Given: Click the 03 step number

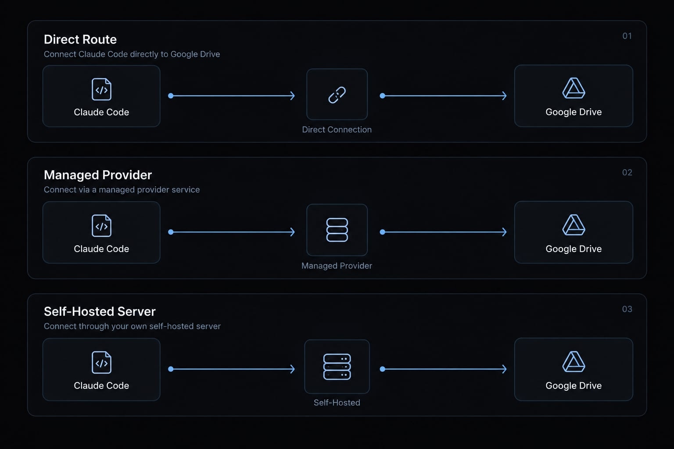Looking at the screenshot, I should 627,309.
